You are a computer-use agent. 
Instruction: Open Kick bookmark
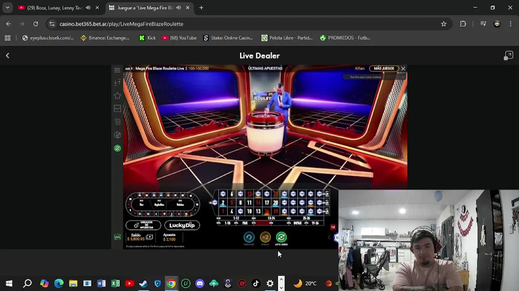[148, 38]
